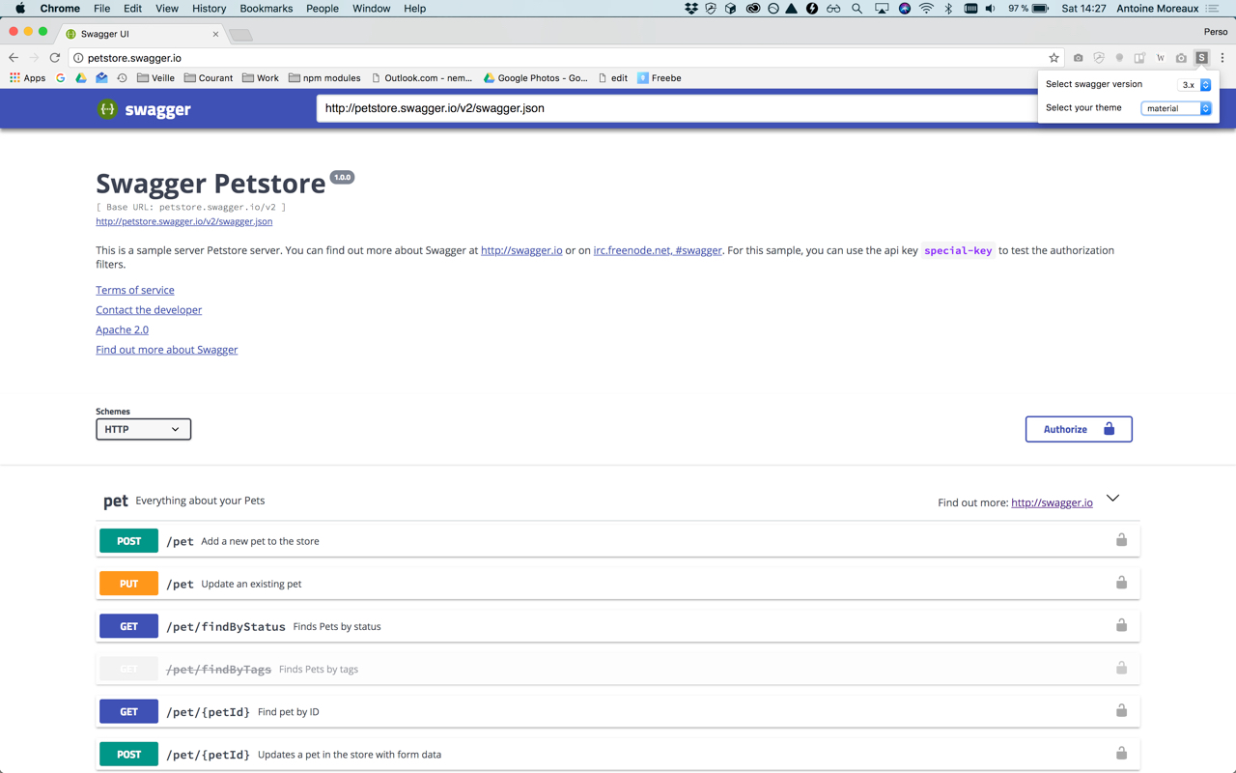1236x773 pixels.
Task: Open the History menu
Action: point(209,9)
